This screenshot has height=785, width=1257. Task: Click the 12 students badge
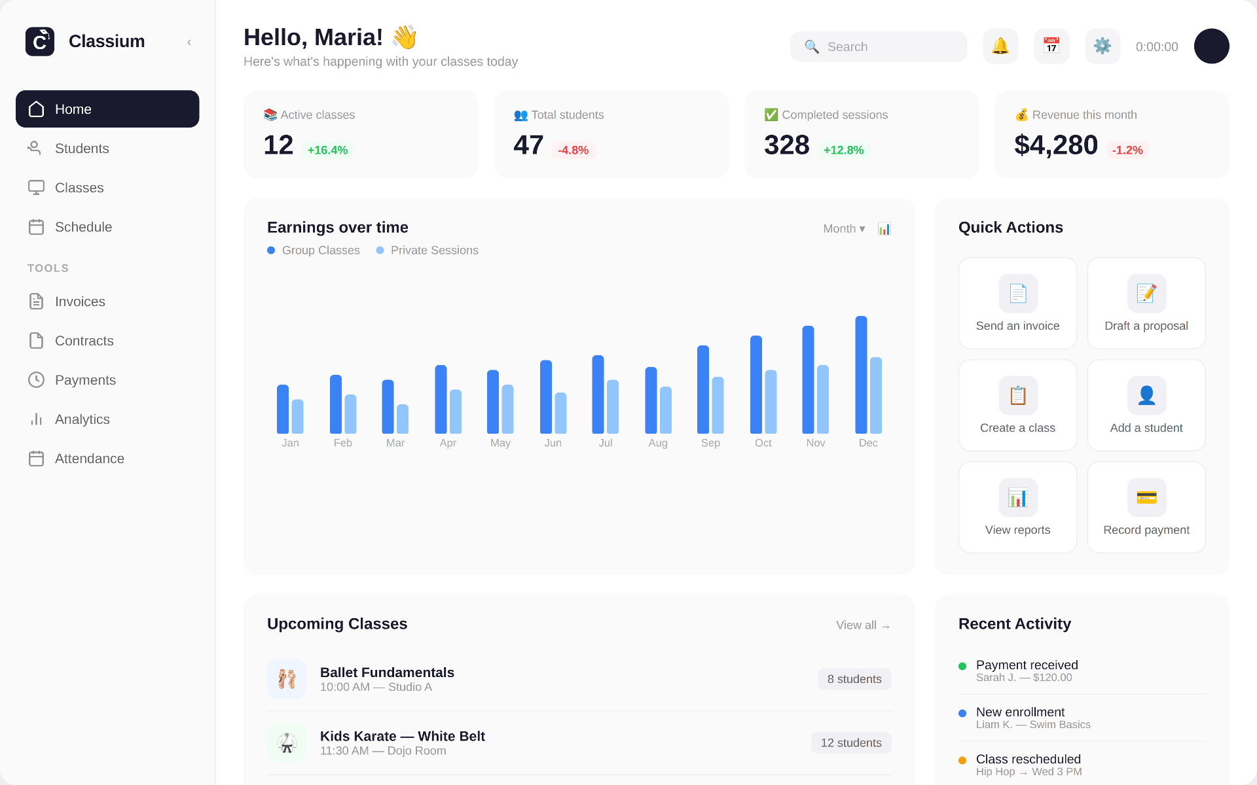tap(851, 742)
